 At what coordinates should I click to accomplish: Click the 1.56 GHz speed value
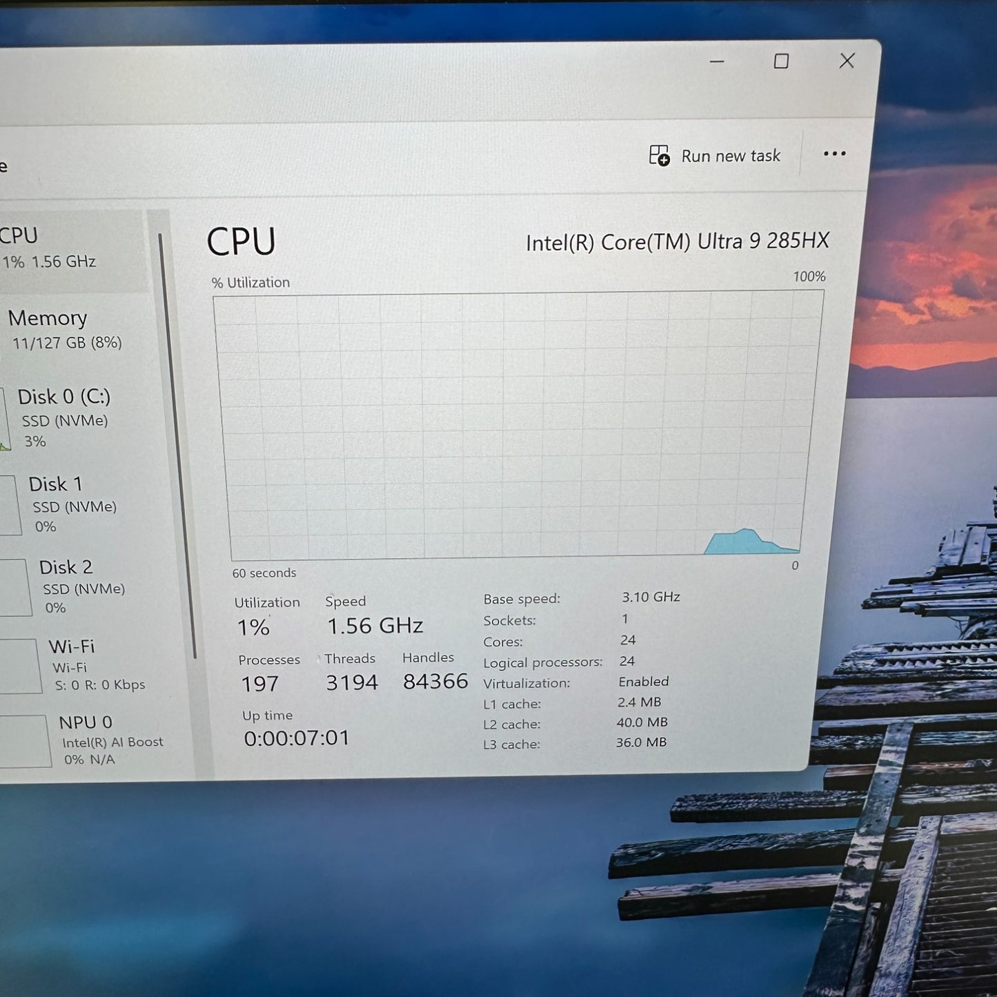point(375,626)
